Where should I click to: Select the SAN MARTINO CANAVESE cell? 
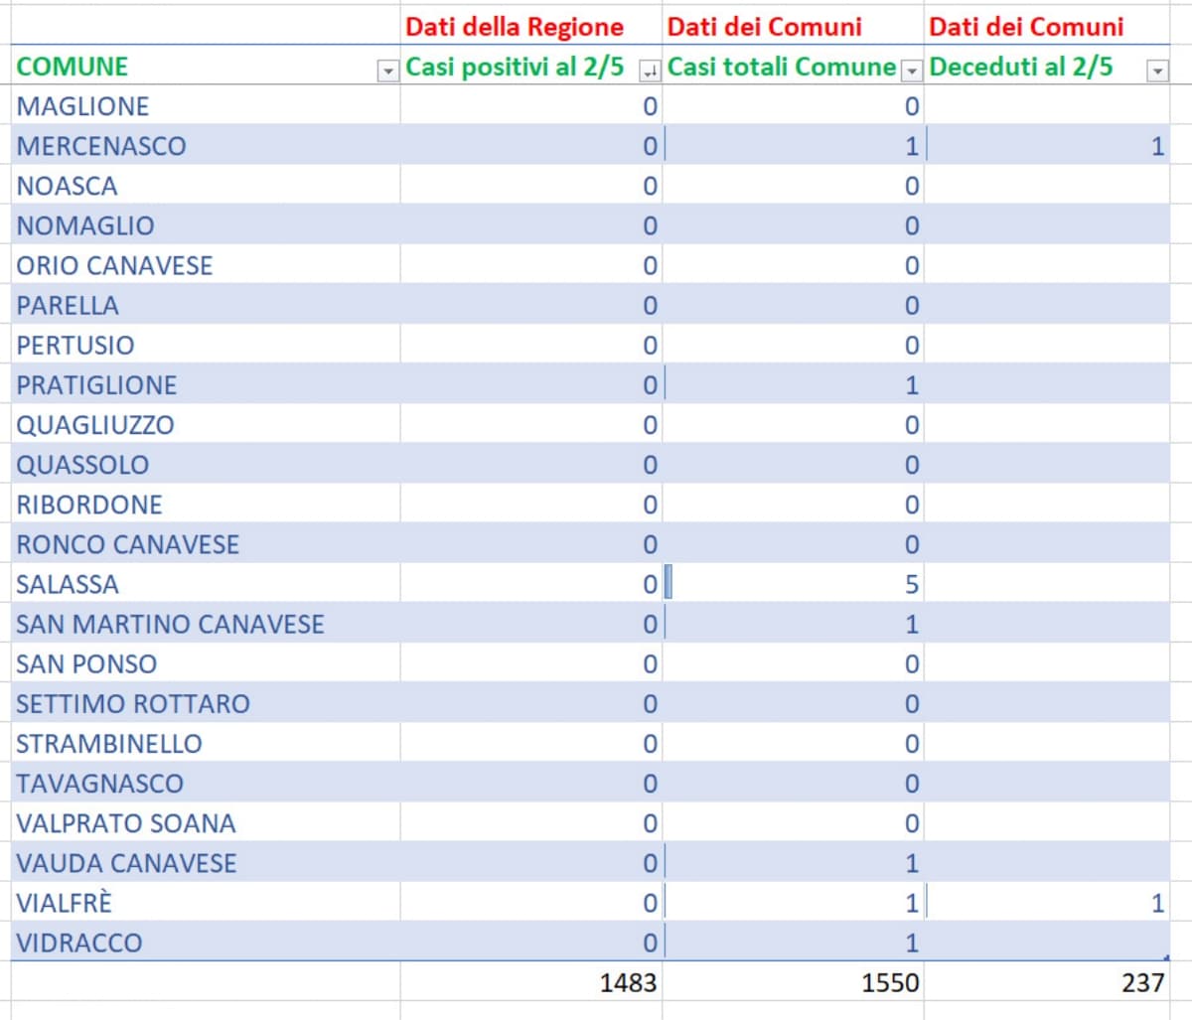(x=170, y=624)
